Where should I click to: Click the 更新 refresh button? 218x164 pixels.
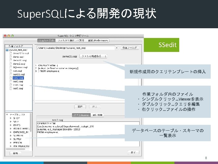pos(15,153)
